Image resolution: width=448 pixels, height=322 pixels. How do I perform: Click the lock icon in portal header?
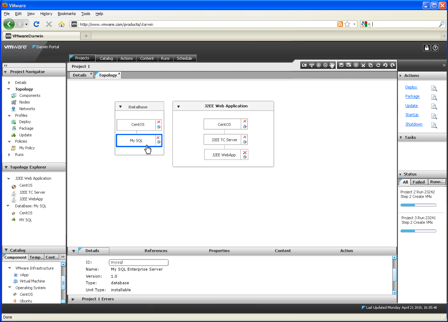pyautogui.click(x=427, y=48)
